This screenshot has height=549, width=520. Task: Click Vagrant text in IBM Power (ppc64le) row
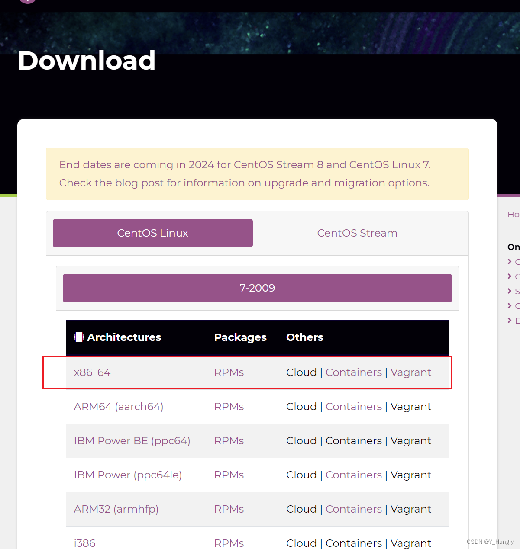click(x=411, y=475)
